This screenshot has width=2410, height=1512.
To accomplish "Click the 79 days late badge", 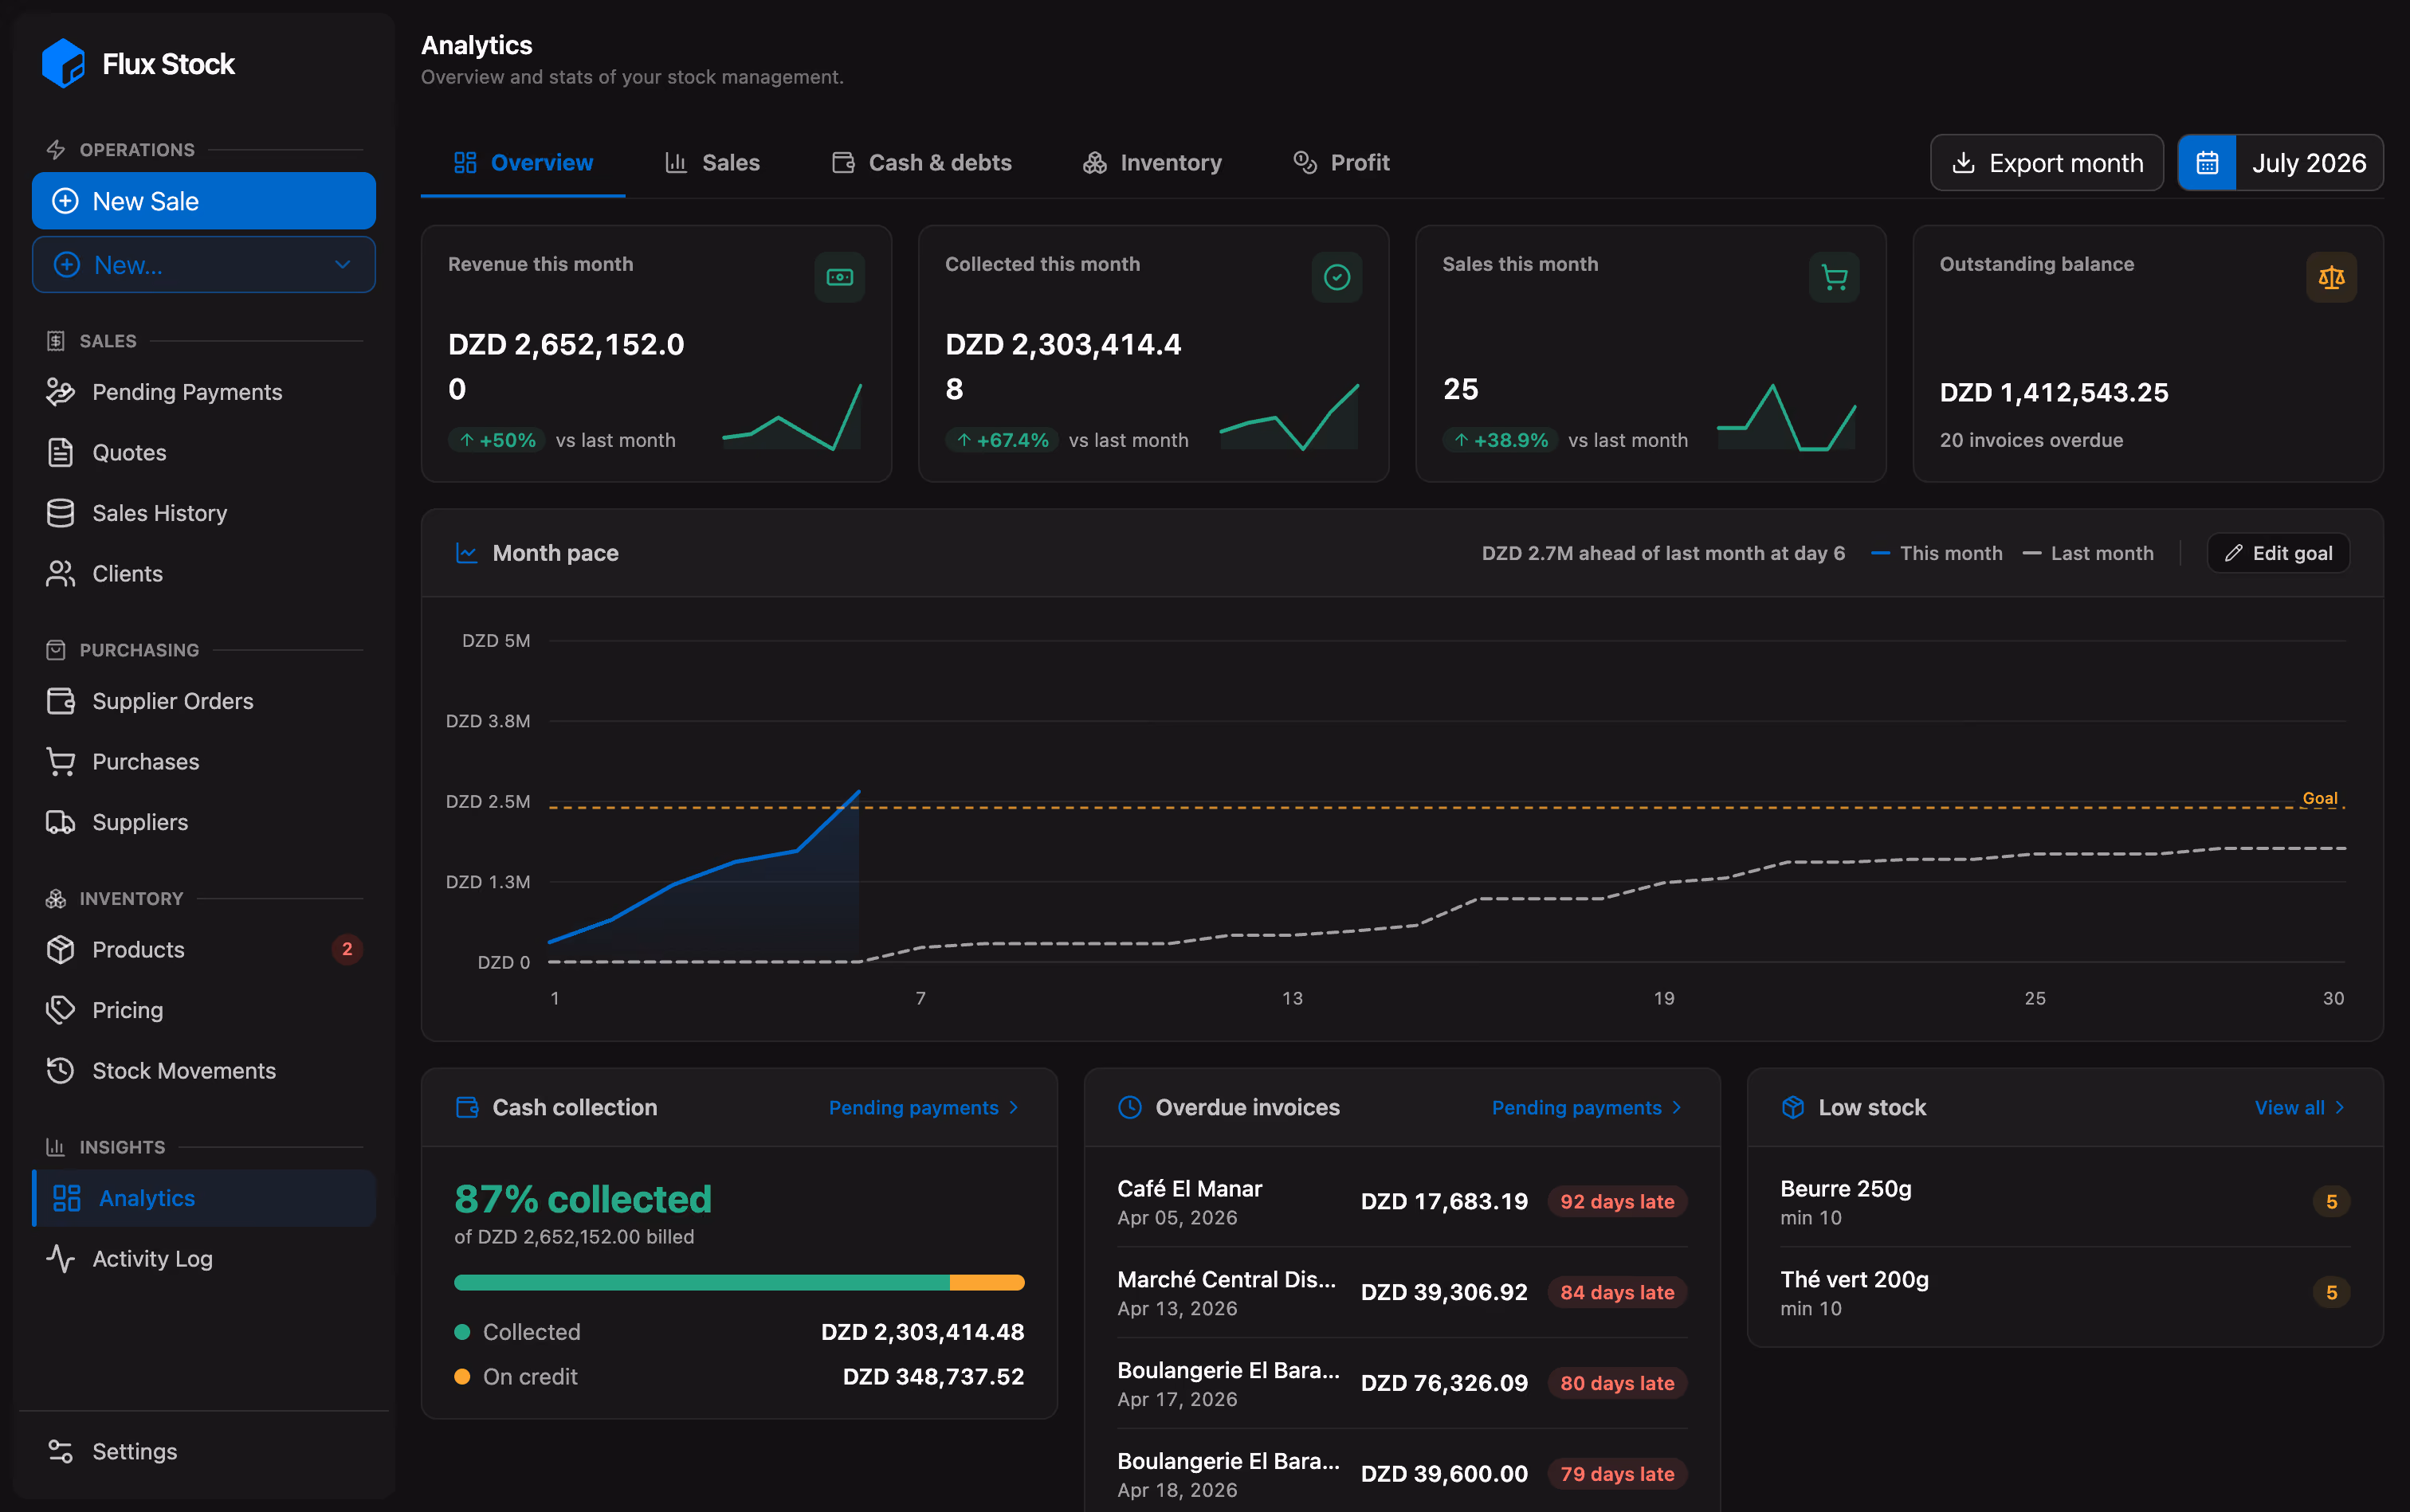I will (1617, 1473).
